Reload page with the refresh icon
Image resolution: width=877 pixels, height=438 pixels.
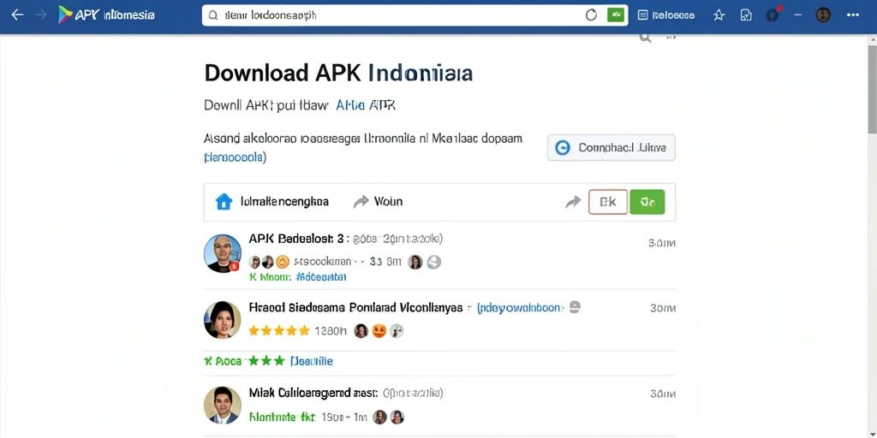click(591, 15)
